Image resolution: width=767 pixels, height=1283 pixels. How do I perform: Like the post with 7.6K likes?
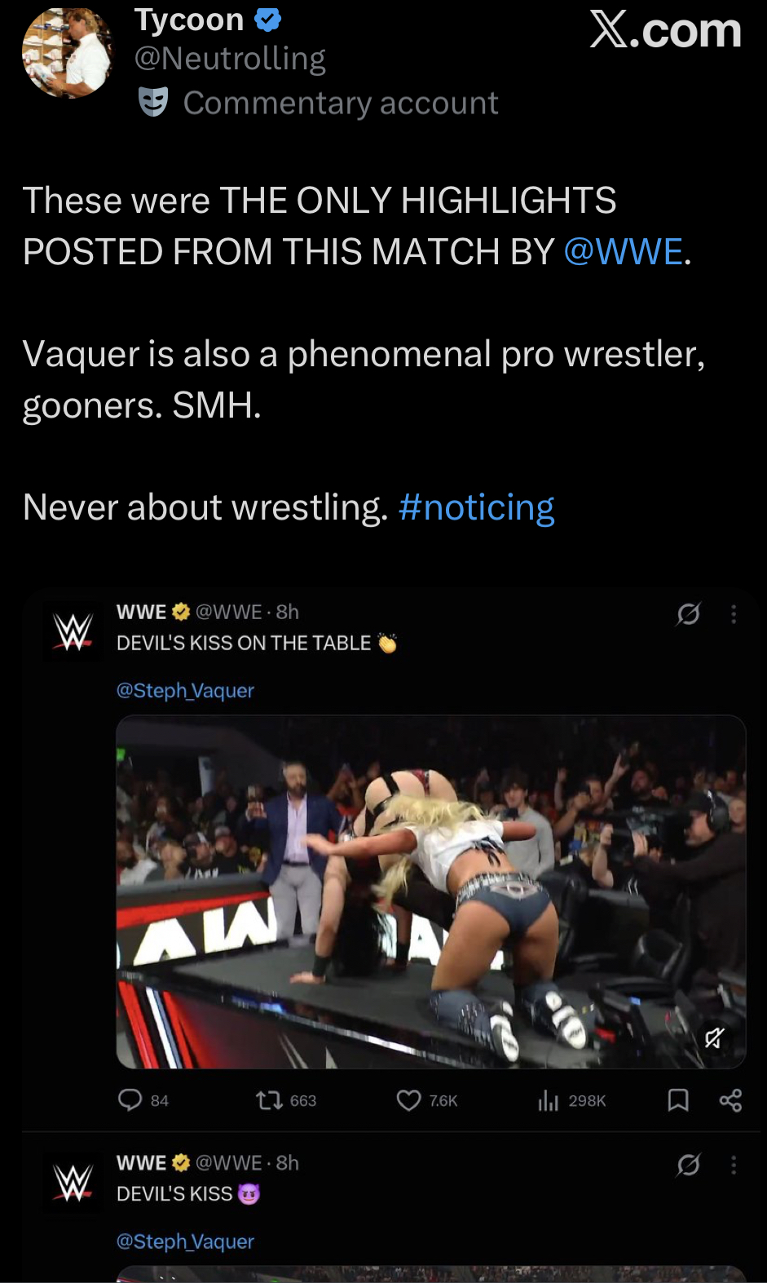point(426,1100)
